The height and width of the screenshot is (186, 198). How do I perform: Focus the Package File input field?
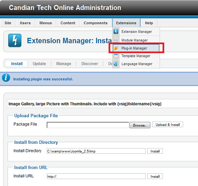pos(88,125)
